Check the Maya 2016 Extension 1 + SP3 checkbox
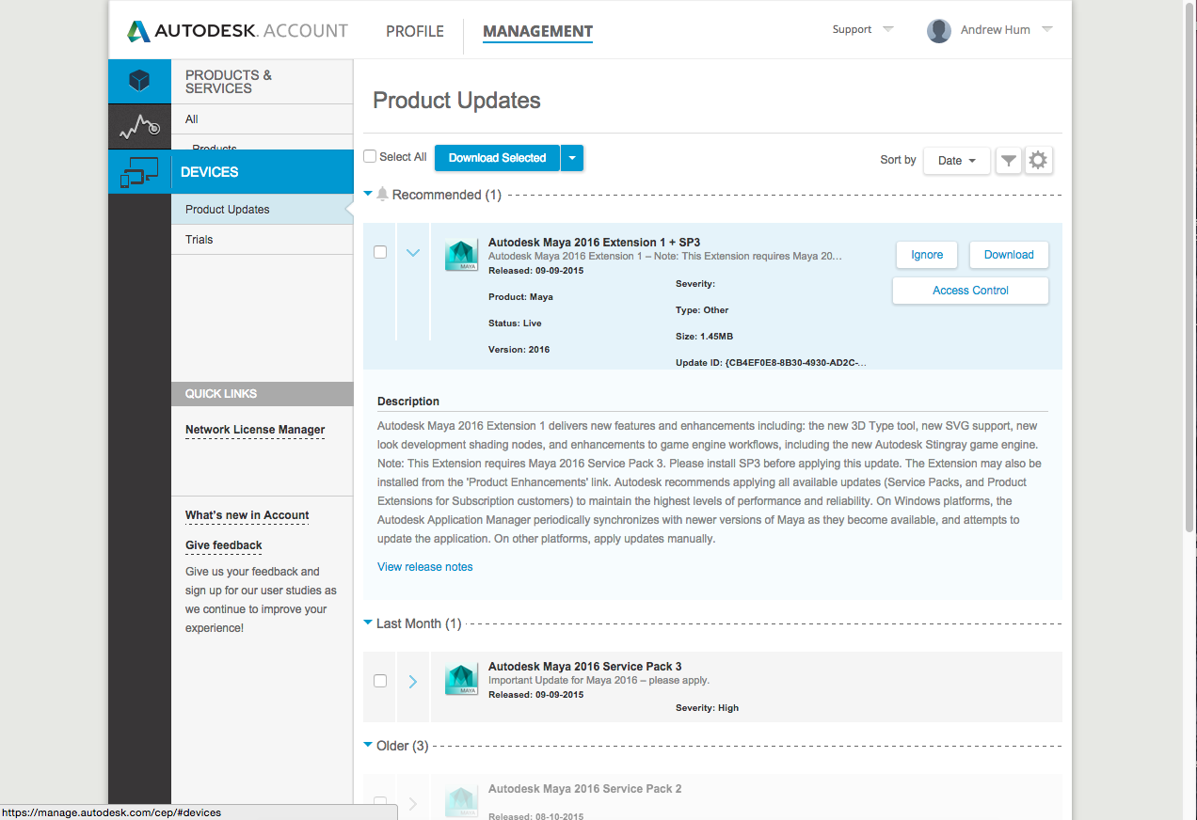Image resolution: width=1197 pixels, height=820 pixels. point(380,252)
